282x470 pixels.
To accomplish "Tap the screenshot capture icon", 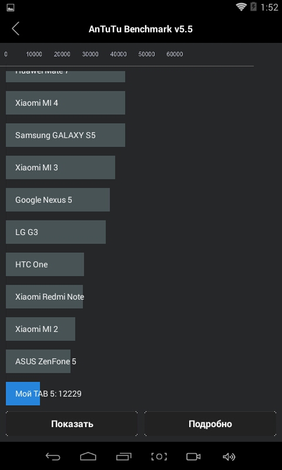I will 159,456.
